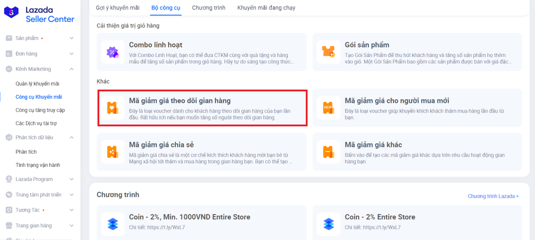
Task: Open the store follower voucher icon
Action: pos(113,108)
